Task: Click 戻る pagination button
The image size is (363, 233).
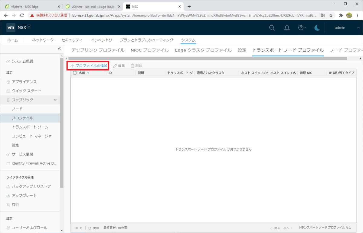Action: [275, 228]
